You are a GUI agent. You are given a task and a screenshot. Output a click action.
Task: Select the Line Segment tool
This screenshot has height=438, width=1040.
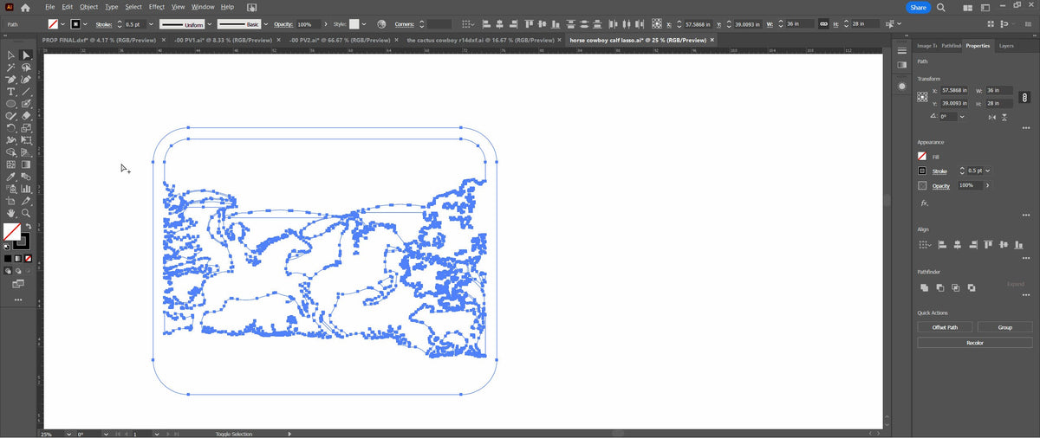26,91
